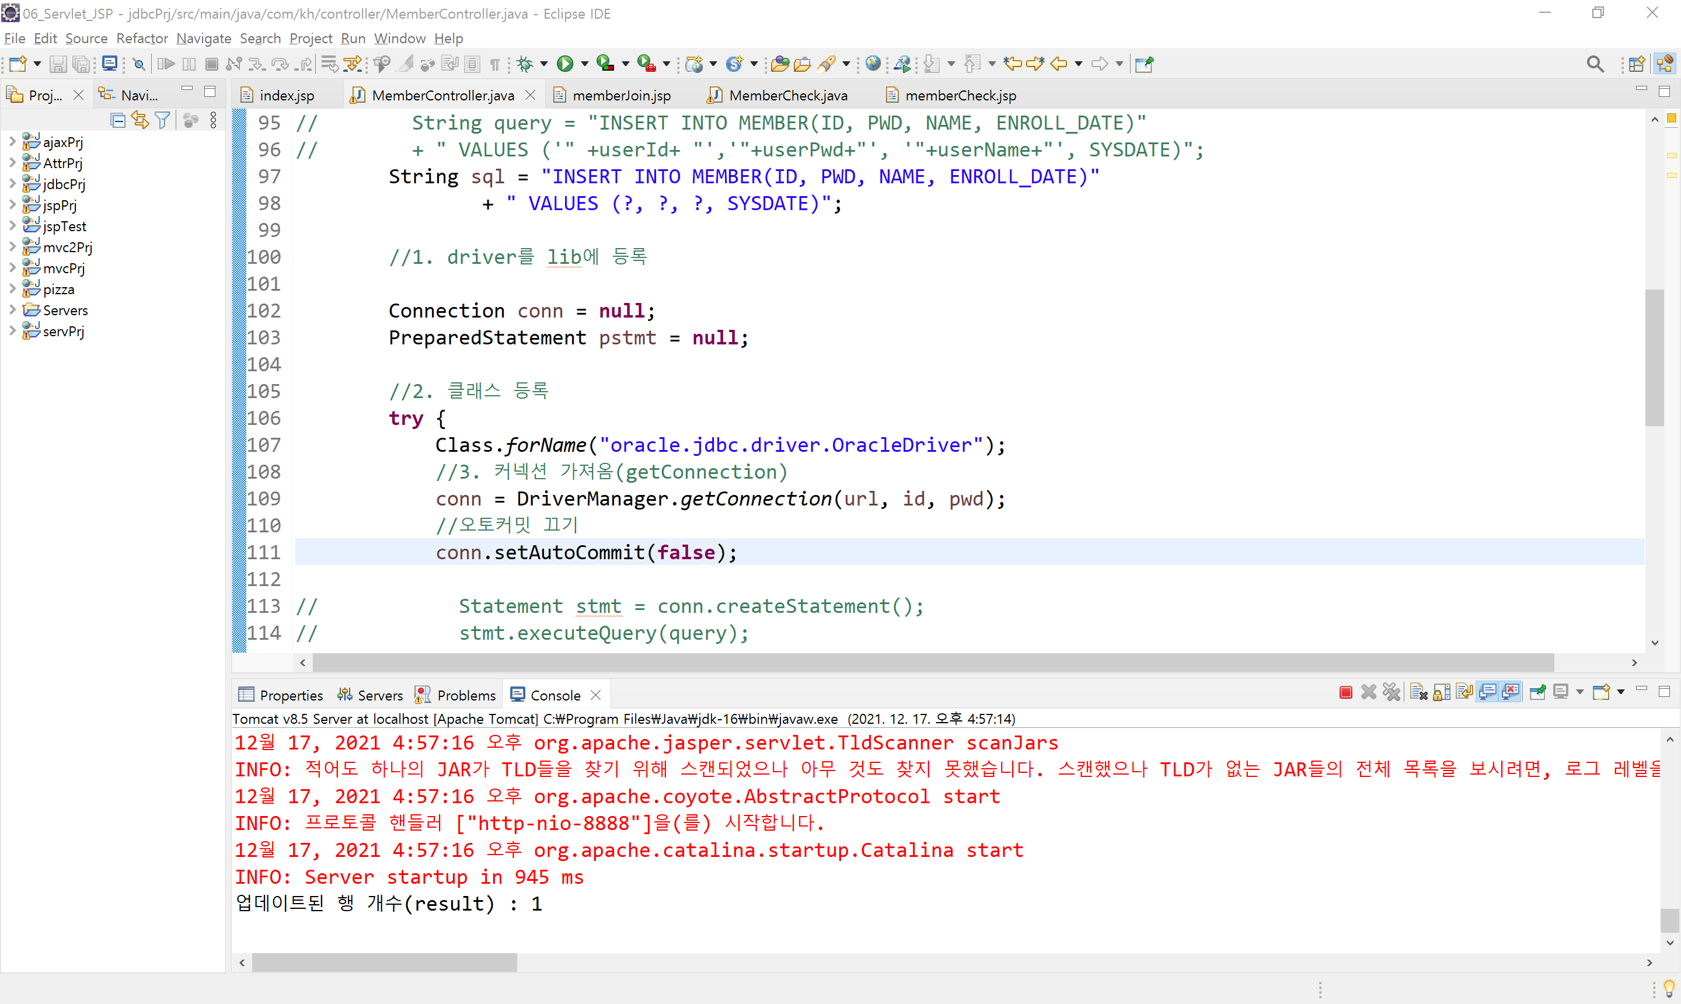This screenshot has width=1681, height=1004.
Task: Click the New file wizard icon
Action: tap(18, 64)
